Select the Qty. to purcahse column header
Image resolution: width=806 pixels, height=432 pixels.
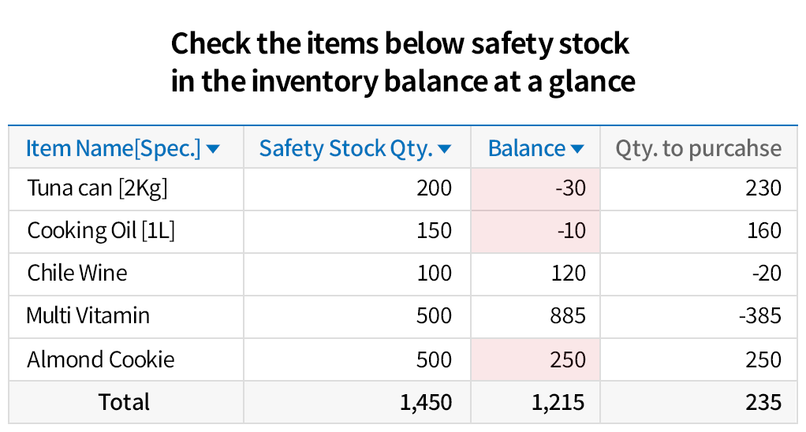click(x=698, y=148)
